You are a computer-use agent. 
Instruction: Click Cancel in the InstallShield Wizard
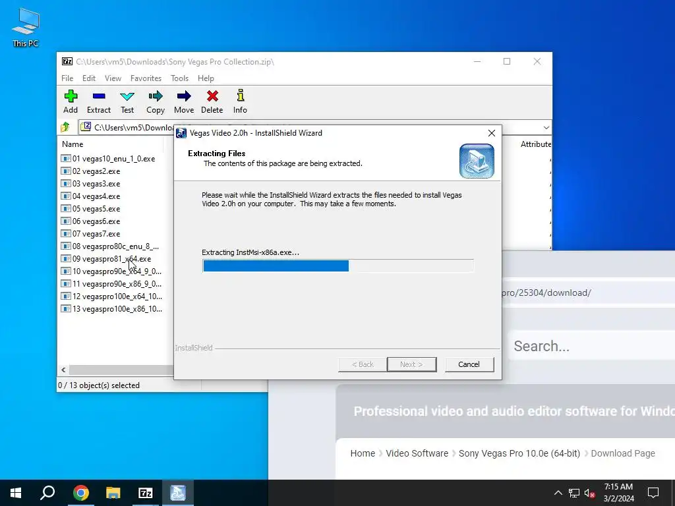[469, 364]
